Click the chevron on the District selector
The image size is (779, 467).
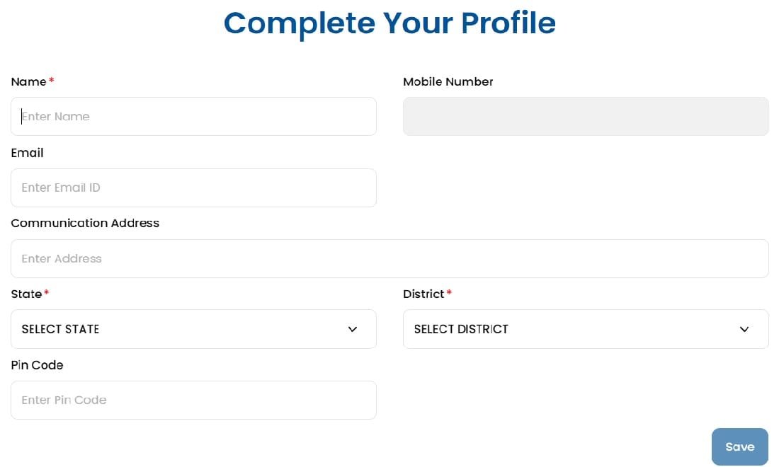(744, 329)
